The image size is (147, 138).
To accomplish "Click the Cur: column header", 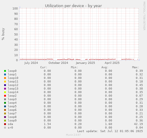I will pyautogui.click(x=44, y=67).
